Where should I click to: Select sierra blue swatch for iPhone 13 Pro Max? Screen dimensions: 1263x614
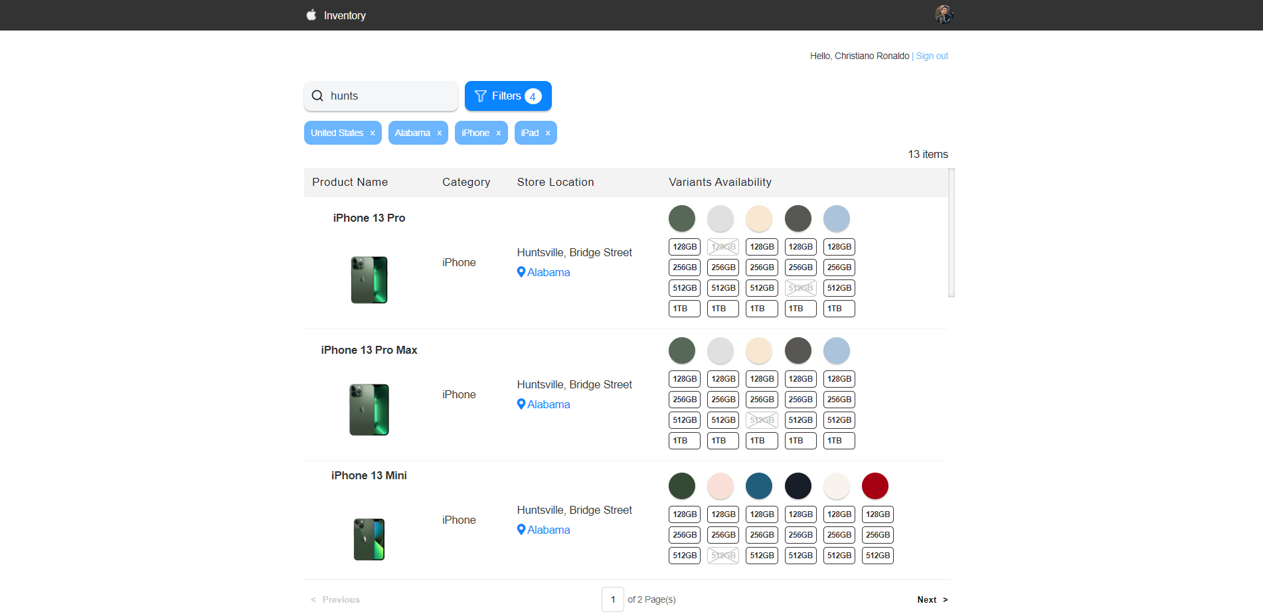[x=837, y=350]
